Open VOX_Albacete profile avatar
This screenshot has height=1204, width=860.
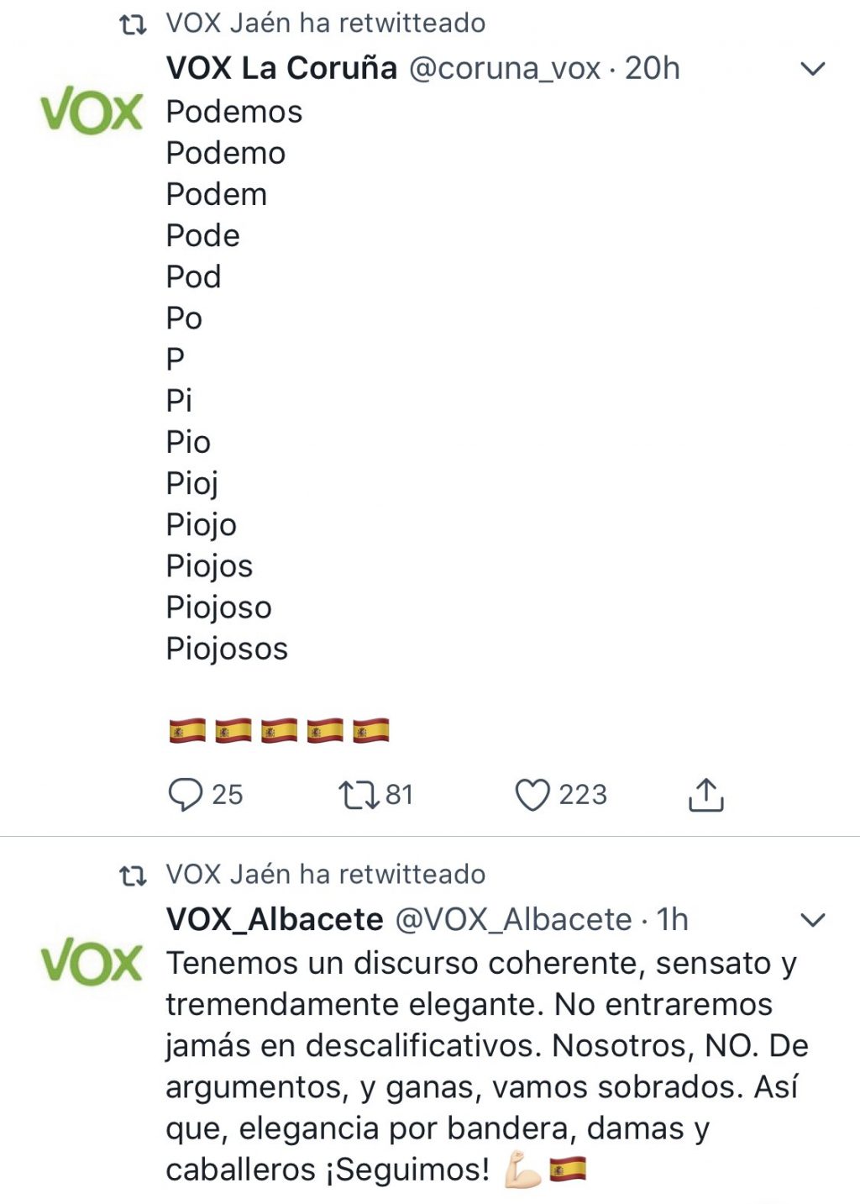(x=92, y=962)
